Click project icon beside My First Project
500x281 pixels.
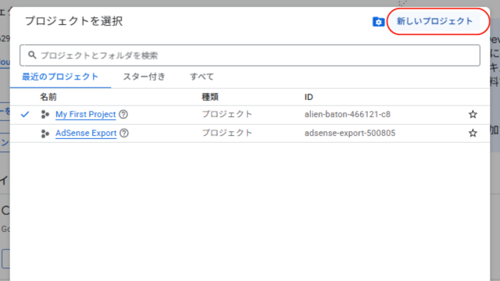coord(45,115)
